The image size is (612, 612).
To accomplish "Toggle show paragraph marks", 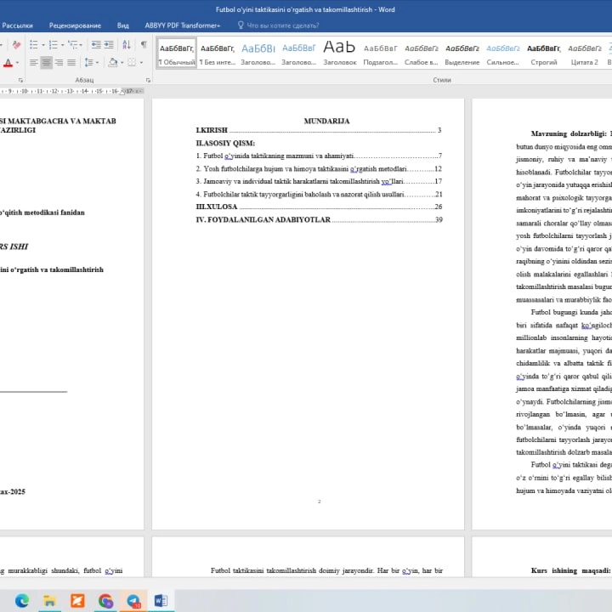I will (x=144, y=45).
